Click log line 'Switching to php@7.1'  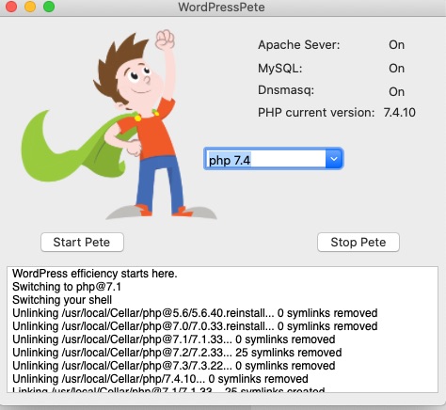tap(67, 287)
